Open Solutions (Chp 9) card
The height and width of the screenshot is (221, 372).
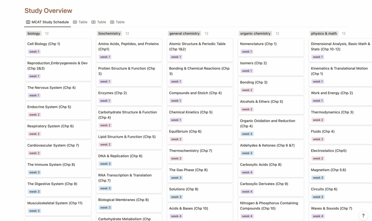click(x=200, y=193)
